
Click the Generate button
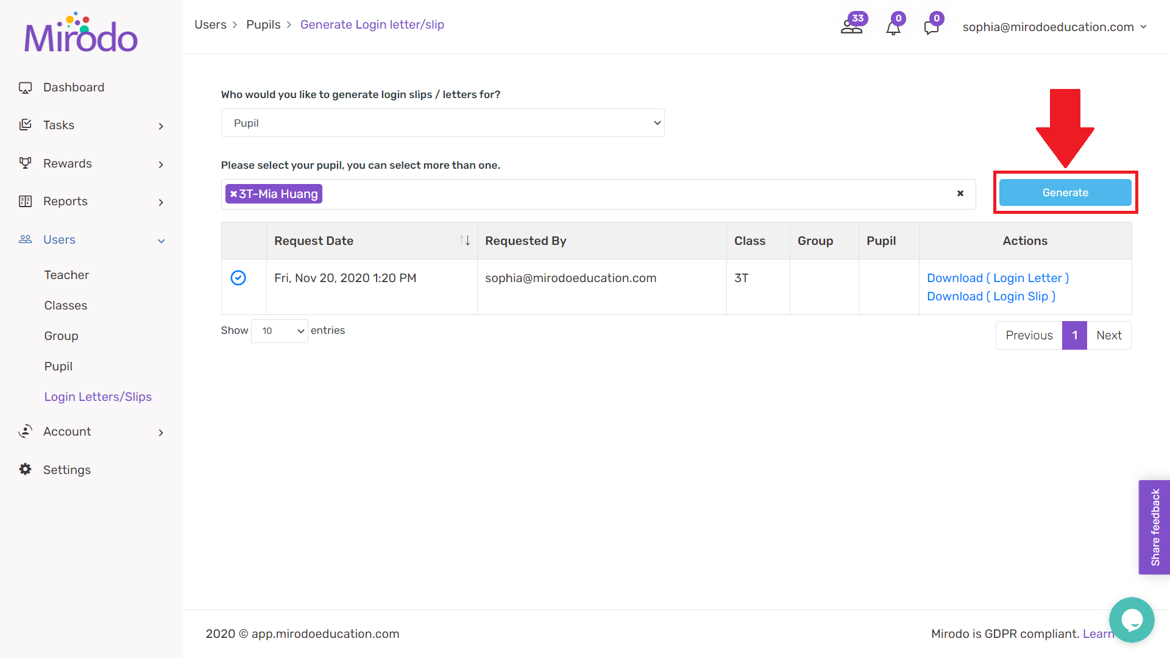click(x=1065, y=193)
